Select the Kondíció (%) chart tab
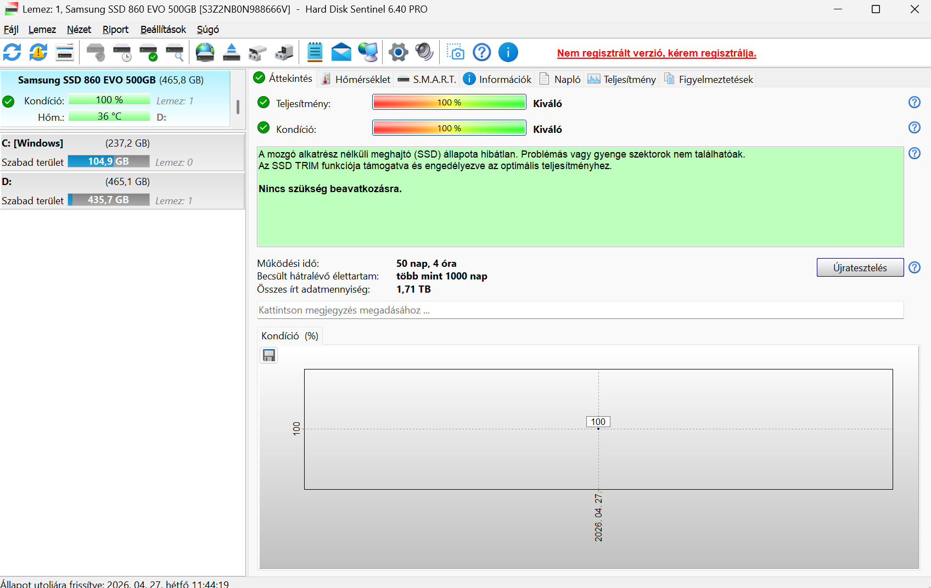Screen dimensions: 931x588 click(290, 336)
